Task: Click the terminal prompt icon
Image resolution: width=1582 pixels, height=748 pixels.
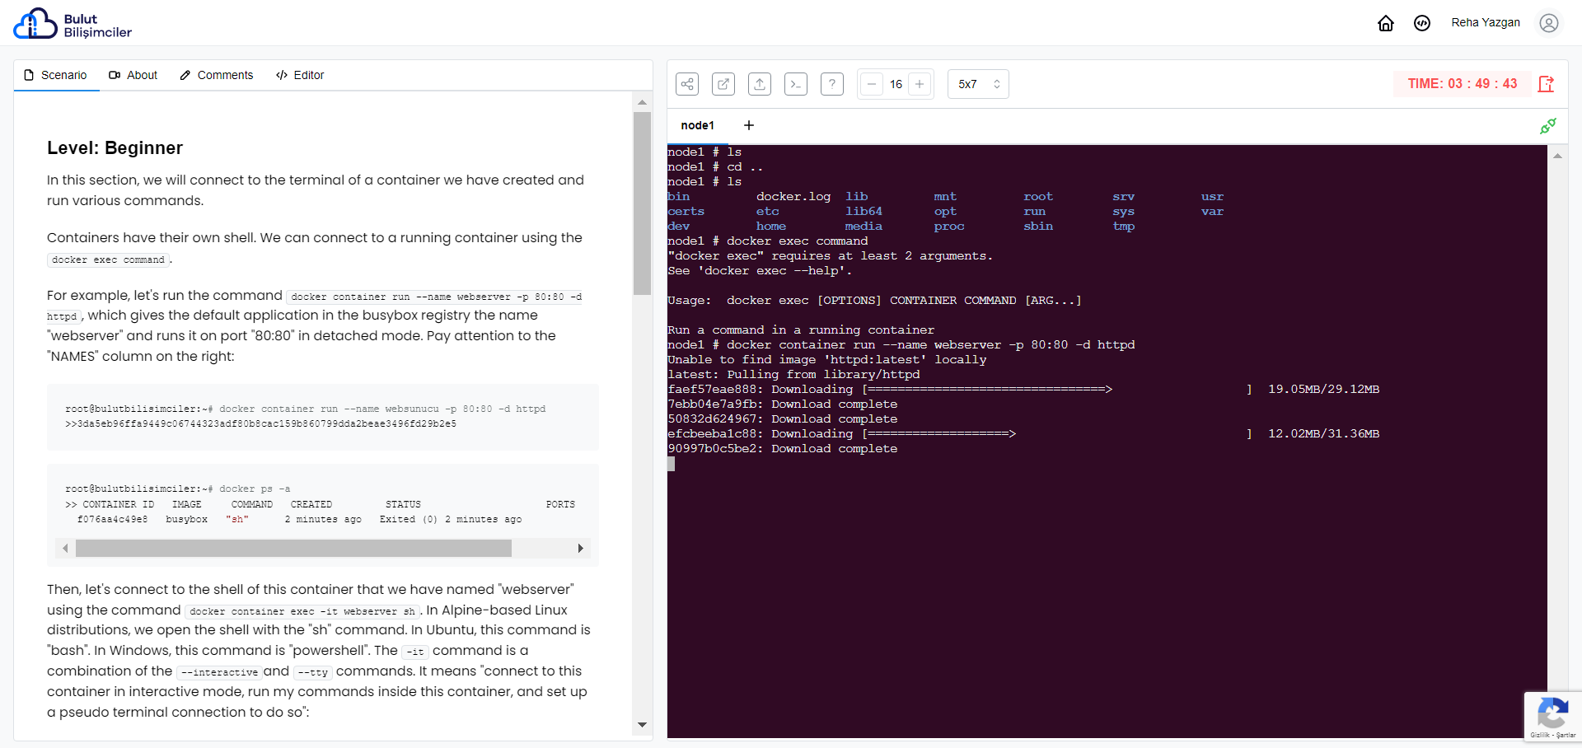Action: (x=796, y=84)
